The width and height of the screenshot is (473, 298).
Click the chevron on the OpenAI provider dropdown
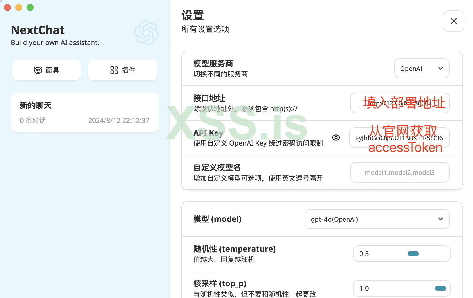pyautogui.click(x=441, y=68)
